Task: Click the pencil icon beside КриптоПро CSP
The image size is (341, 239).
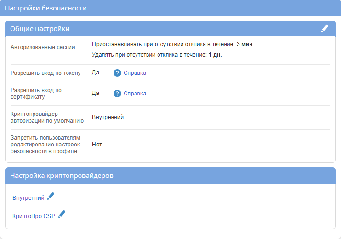Action: point(61,215)
